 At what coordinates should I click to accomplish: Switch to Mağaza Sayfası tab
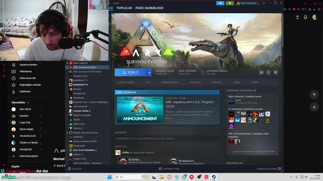click(x=126, y=82)
